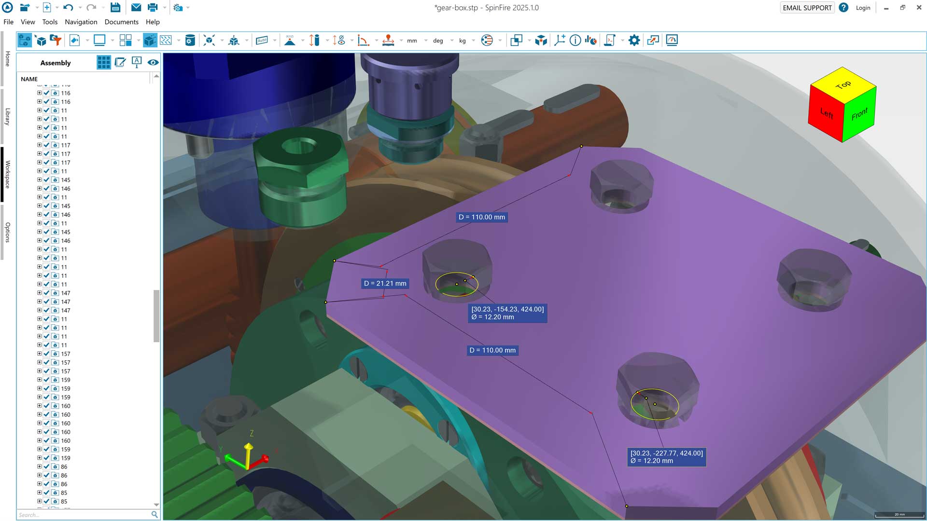Image resolution: width=927 pixels, height=521 pixels.
Task: Uncheck the first 157 part checkbox
Action: (47, 354)
